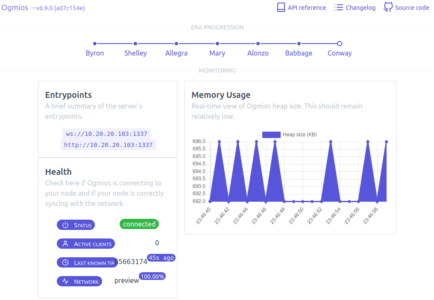
Task: Click the Alonzo era label
Action: [x=258, y=53]
